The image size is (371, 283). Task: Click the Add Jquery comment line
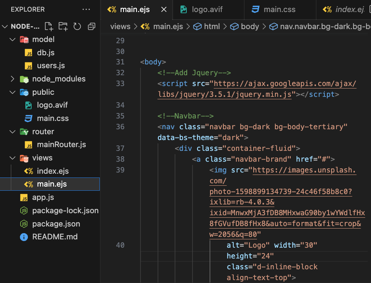pos(194,73)
